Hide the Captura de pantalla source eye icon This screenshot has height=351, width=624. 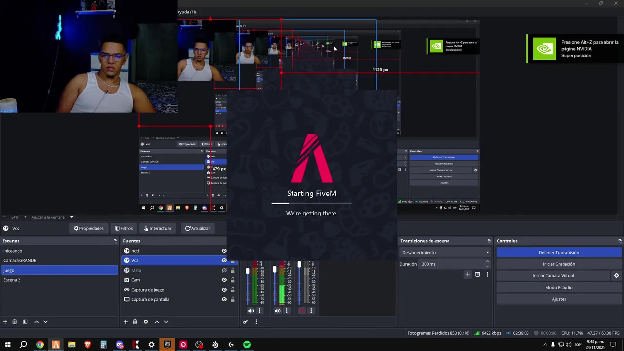(224, 299)
